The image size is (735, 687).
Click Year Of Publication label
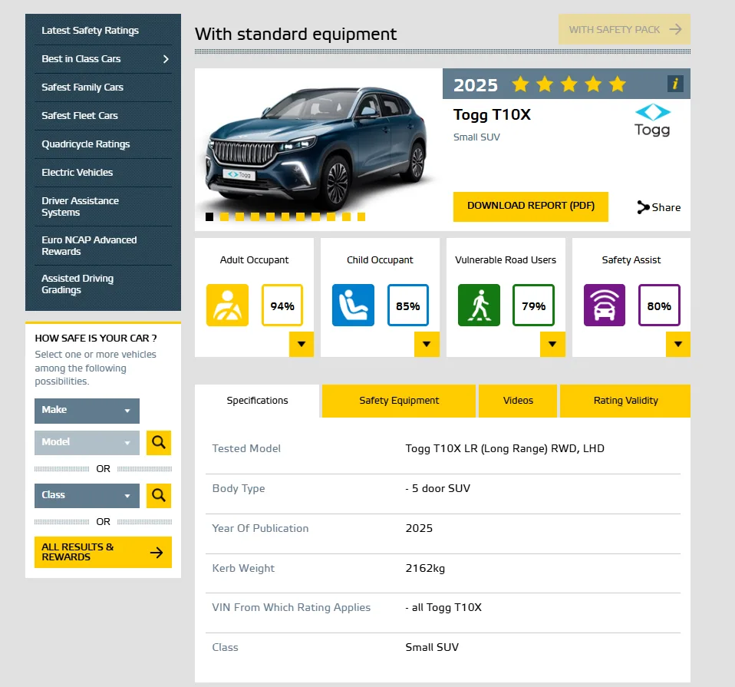coord(260,529)
